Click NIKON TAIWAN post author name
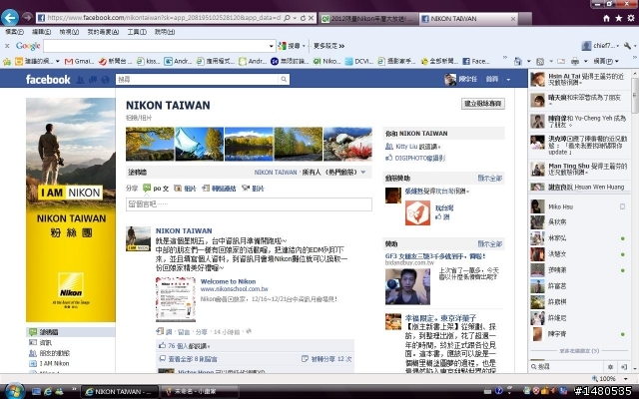The height and width of the screenshot is (399, 639). pos(184,230)
